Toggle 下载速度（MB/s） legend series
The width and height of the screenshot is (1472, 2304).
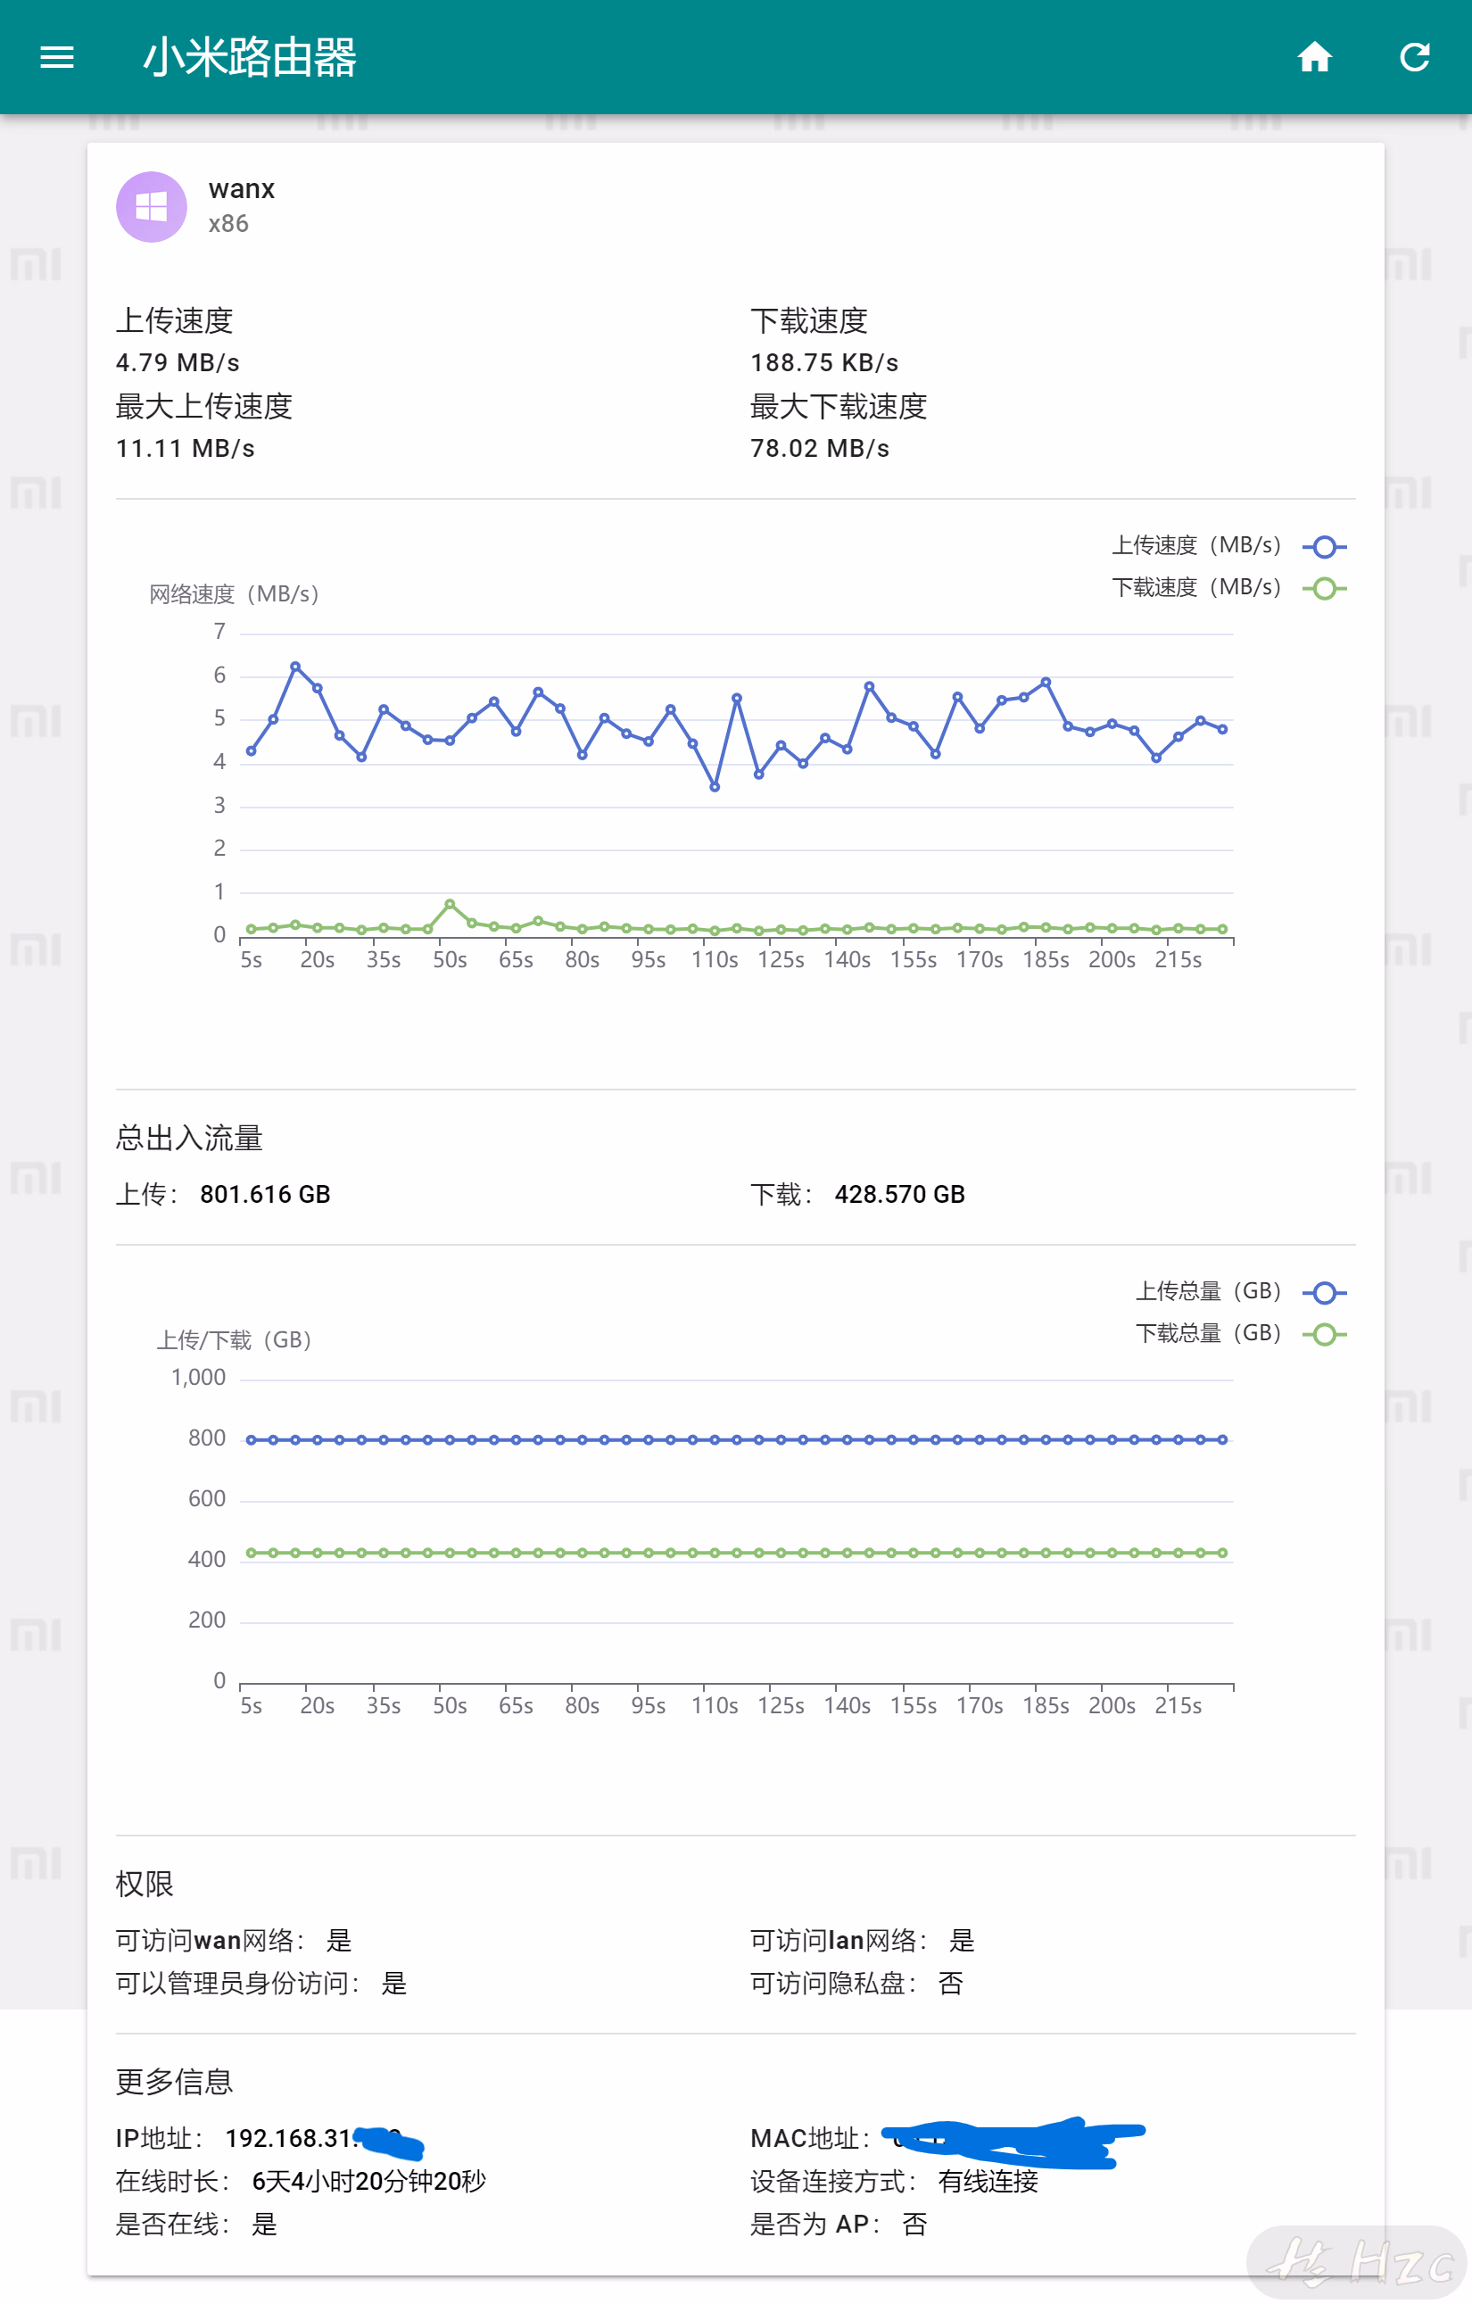coord(1229,588)
